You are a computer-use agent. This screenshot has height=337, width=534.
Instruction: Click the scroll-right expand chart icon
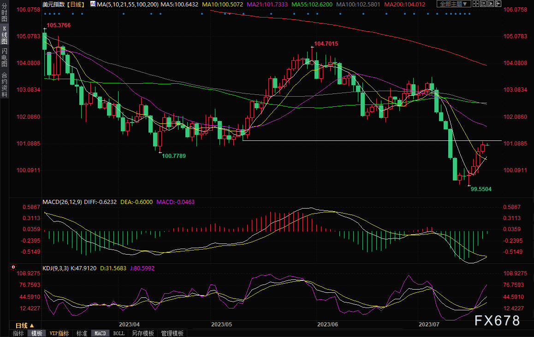coord(498,4)
